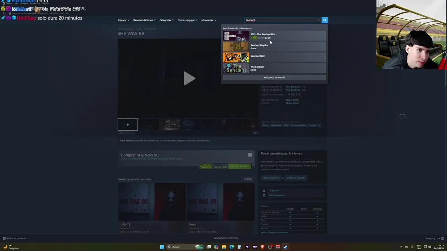Click the taskbar Buscar search box

point(185,247)
